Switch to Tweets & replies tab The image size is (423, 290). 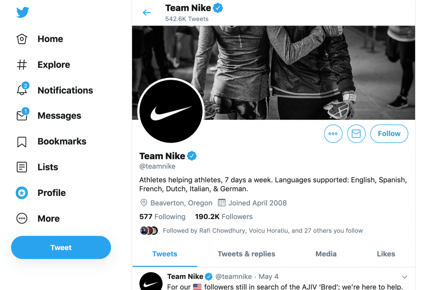tap(246, 254)
